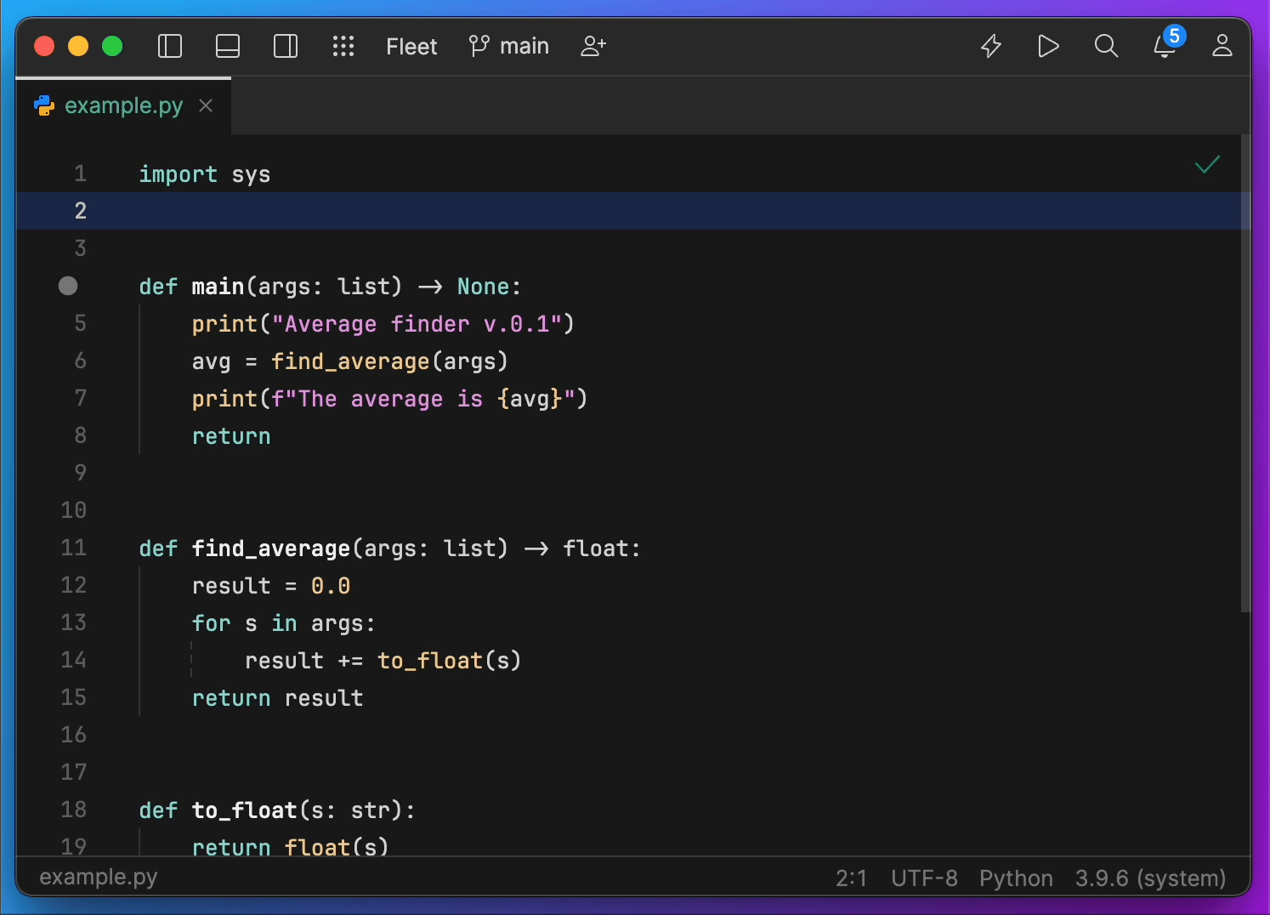1270x915 pixels.
Task: Click the 2:1 cursor position in status bar
Action: tap(851, 878)
